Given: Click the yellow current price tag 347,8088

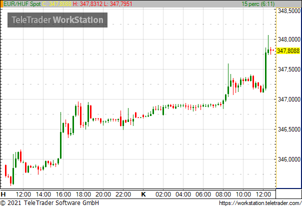Looking at the screenshot, I should click(288, 51).
